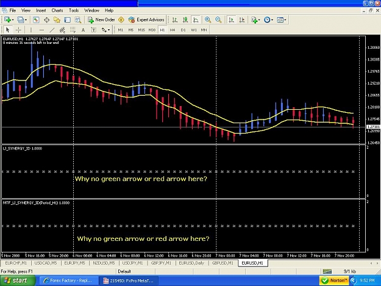Toggle Auto Scroll chart icon

231,20
